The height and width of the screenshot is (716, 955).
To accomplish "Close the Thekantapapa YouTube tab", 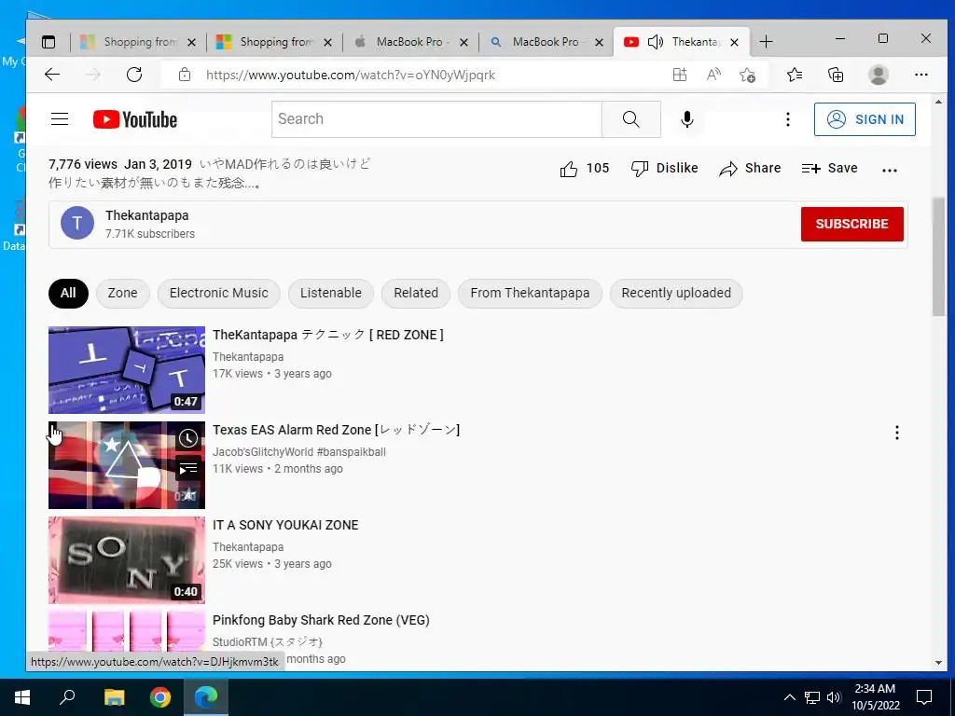I will coord(735,42).
